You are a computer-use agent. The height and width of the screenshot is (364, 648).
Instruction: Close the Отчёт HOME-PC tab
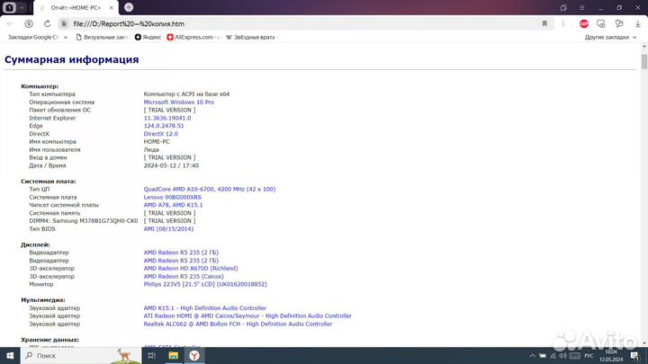[x=111, y=7]
